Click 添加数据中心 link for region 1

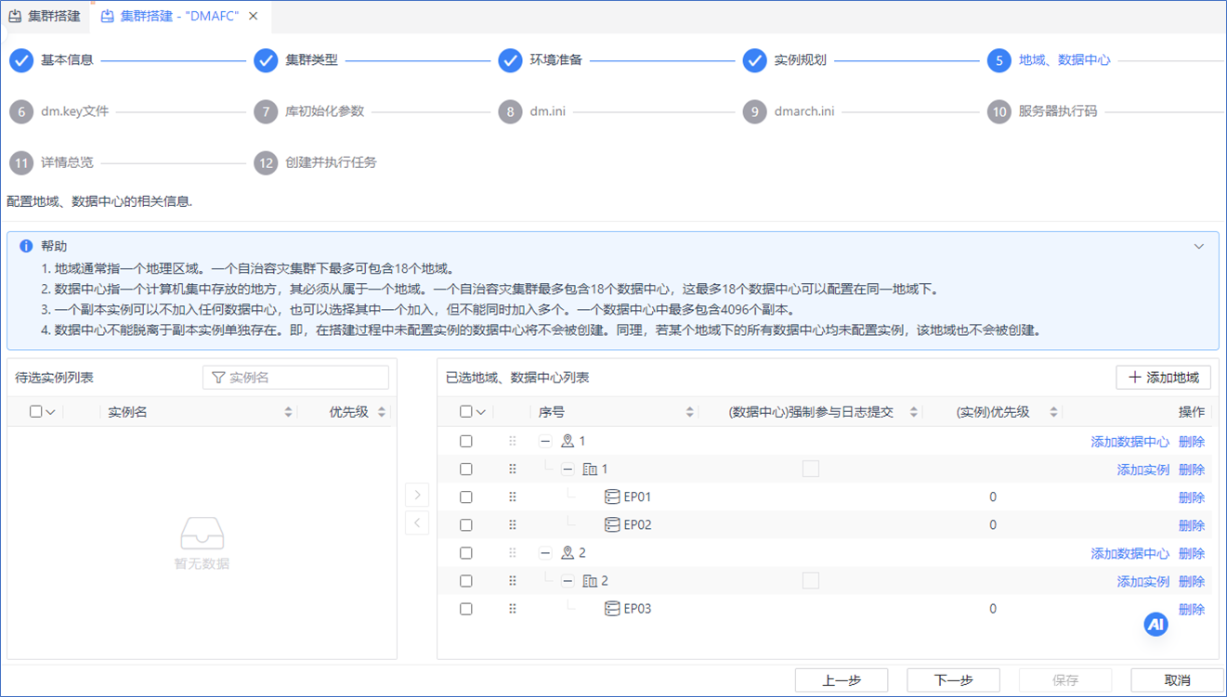(x=1129, y=442)
